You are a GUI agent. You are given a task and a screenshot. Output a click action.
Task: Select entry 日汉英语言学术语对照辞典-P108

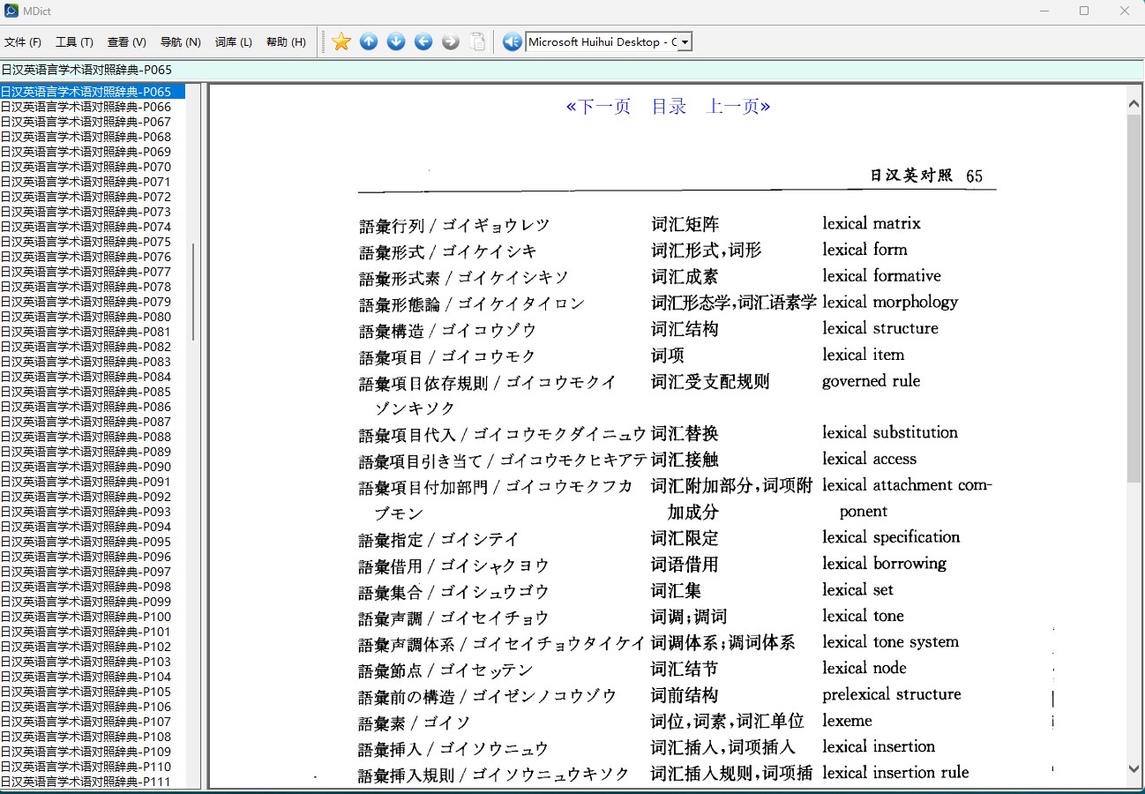click(92, 737)
